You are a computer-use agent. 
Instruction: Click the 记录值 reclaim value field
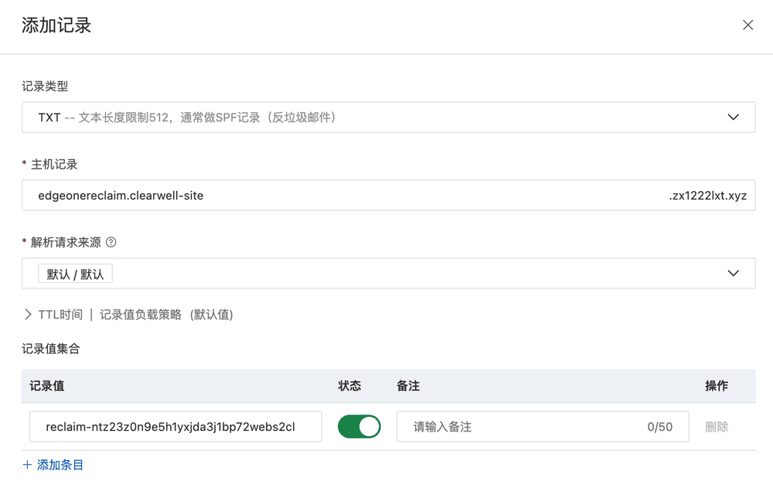pyautogui.click(x=175, y=427)
